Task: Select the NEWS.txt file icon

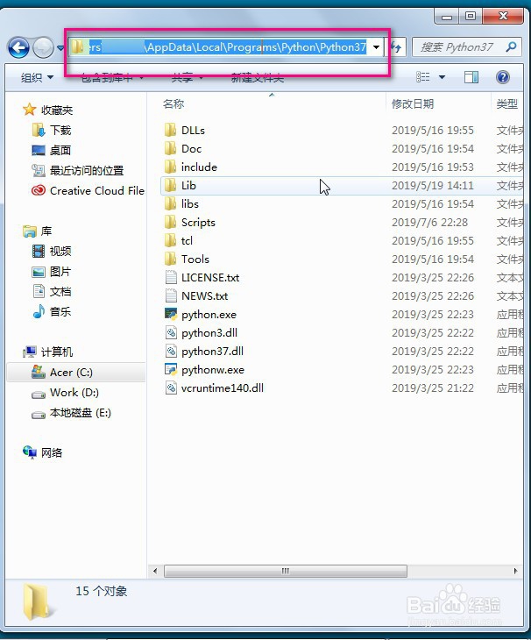Action: [171, 296]
